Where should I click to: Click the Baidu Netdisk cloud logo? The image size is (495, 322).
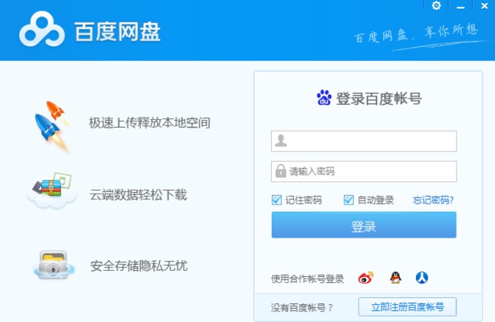point(42,29)
